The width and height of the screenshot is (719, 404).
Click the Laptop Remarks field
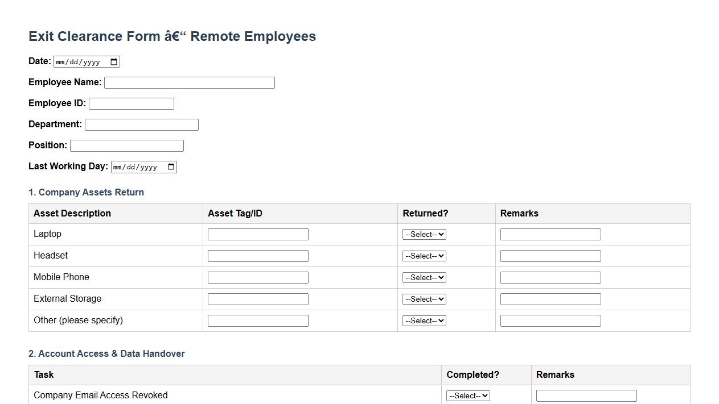coord(550,234)
